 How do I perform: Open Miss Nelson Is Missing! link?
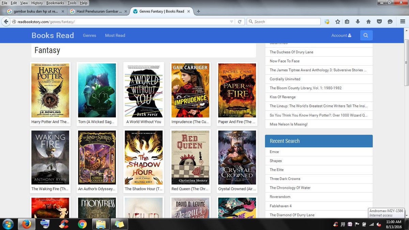[289, 124]
